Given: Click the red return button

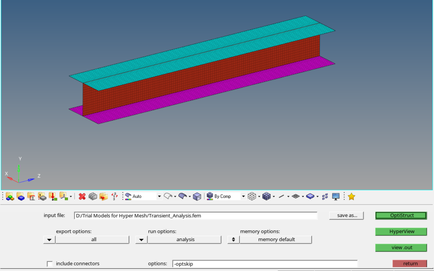Looking at the screenshot, I should pos(410,263).
